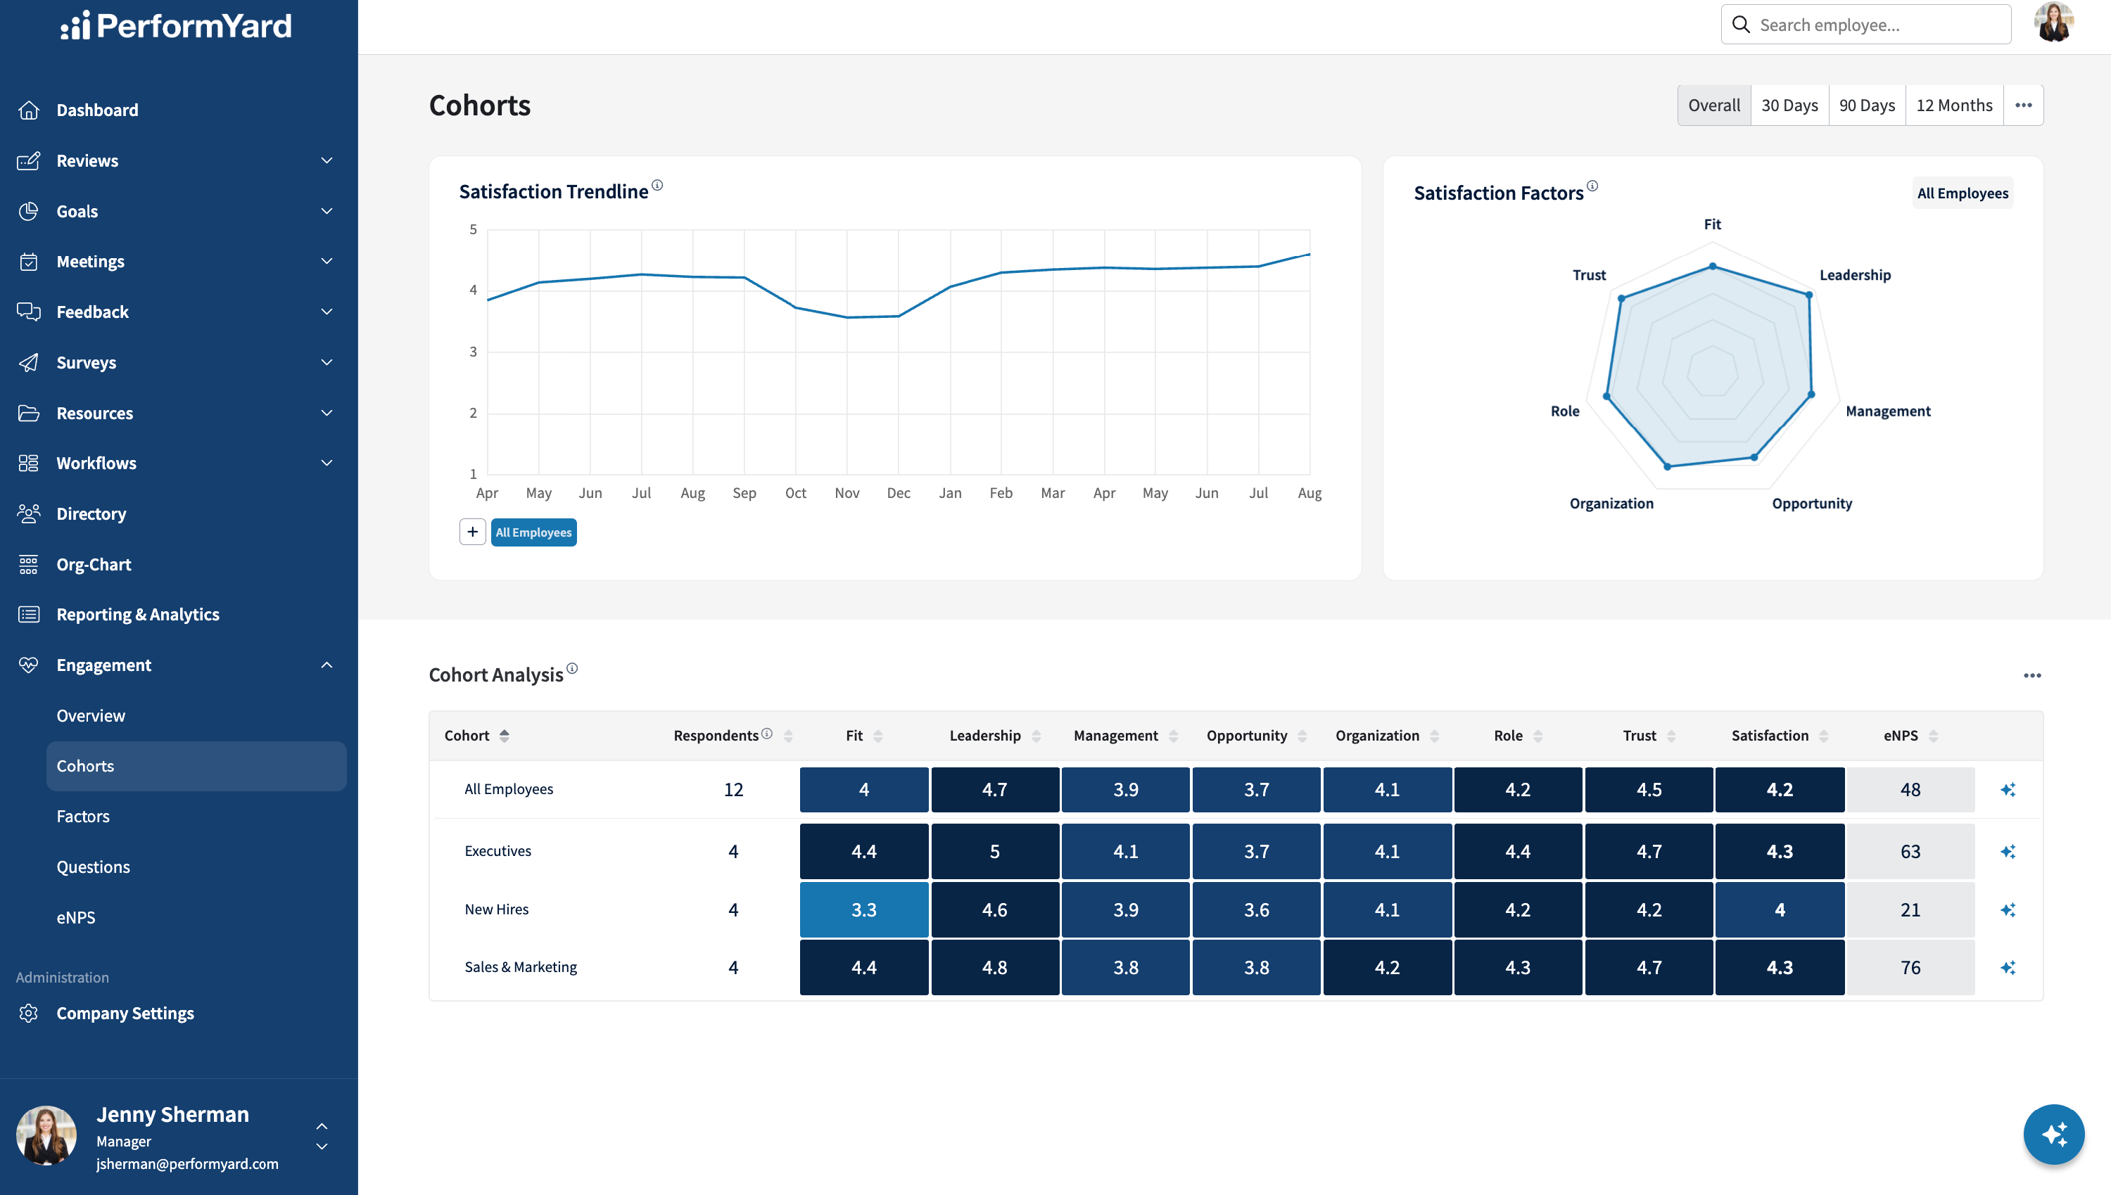Toggle the All Employees trendline chip

coord(533,532)
